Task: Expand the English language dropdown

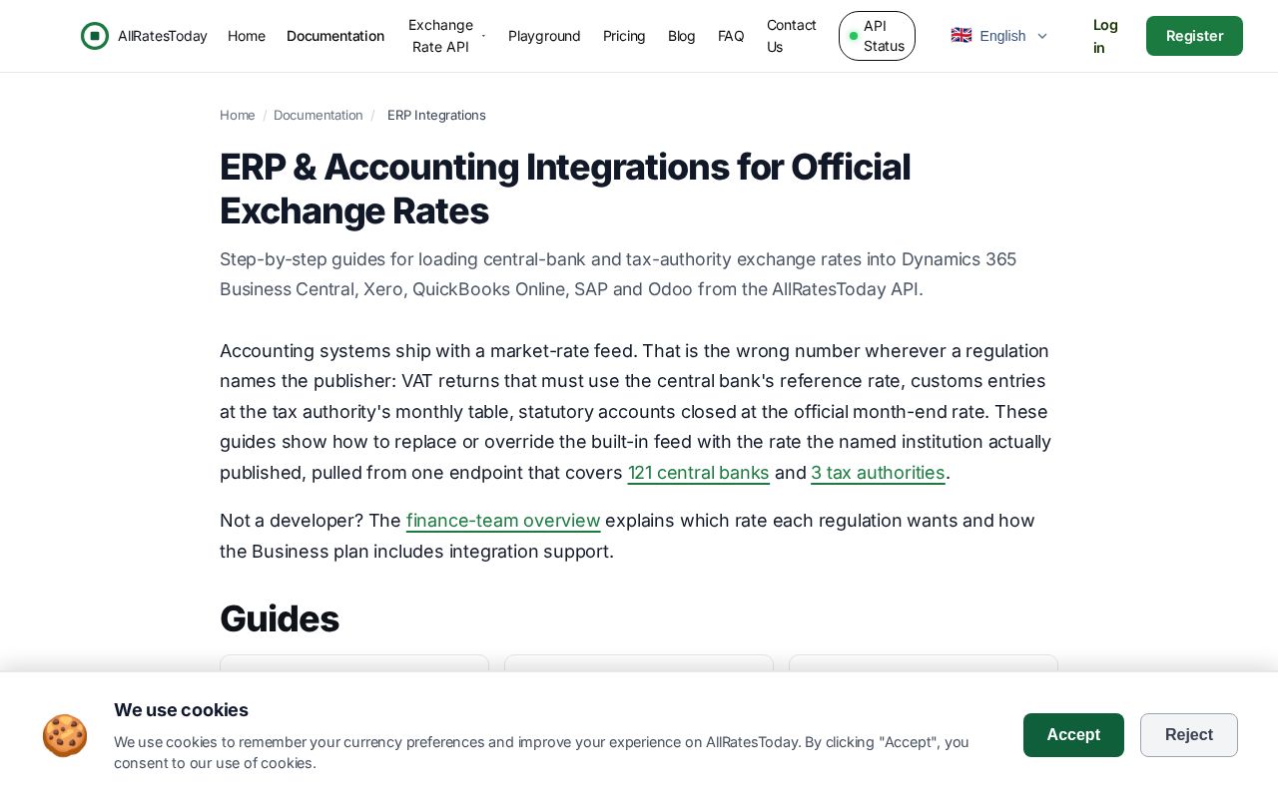Action: point(999,36)
